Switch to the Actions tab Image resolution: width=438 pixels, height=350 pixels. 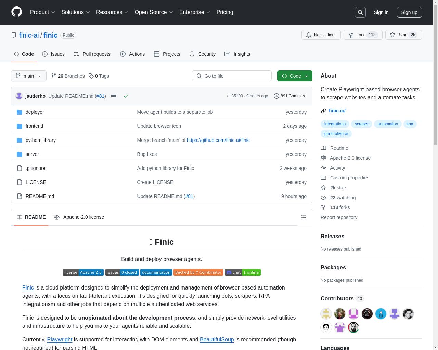(132, 54)
